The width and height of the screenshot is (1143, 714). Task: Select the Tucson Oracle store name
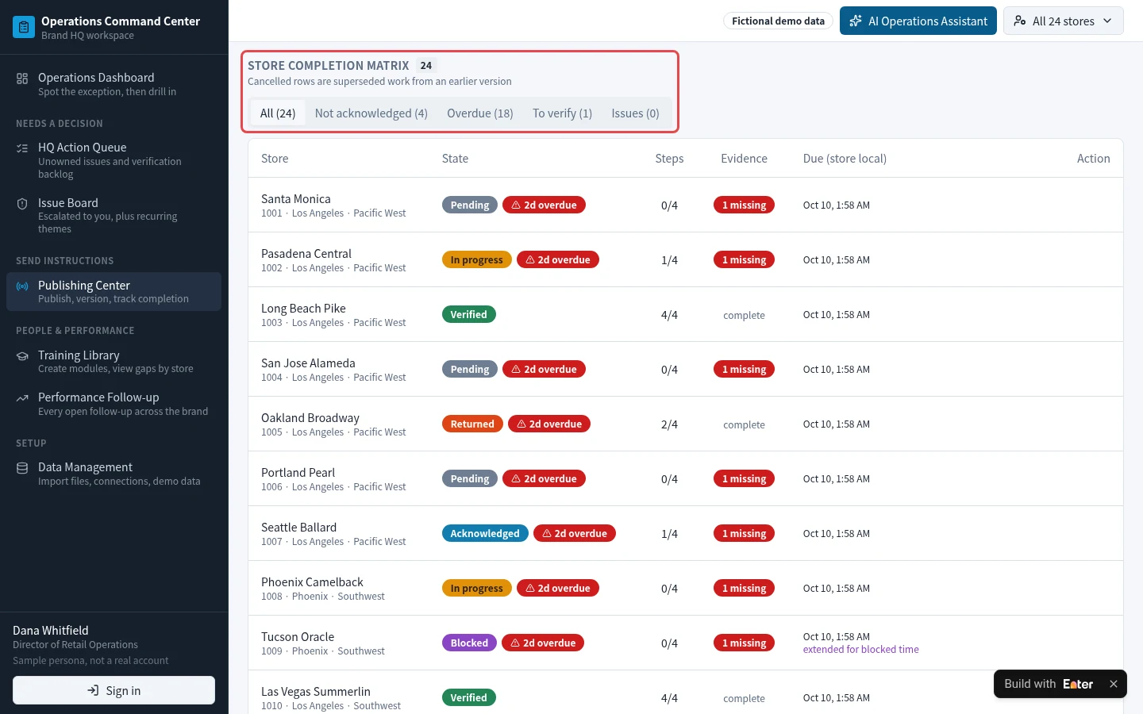pos(298,637)
